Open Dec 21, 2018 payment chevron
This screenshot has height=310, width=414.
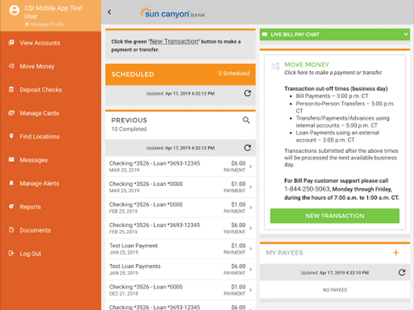pos(250,290)
